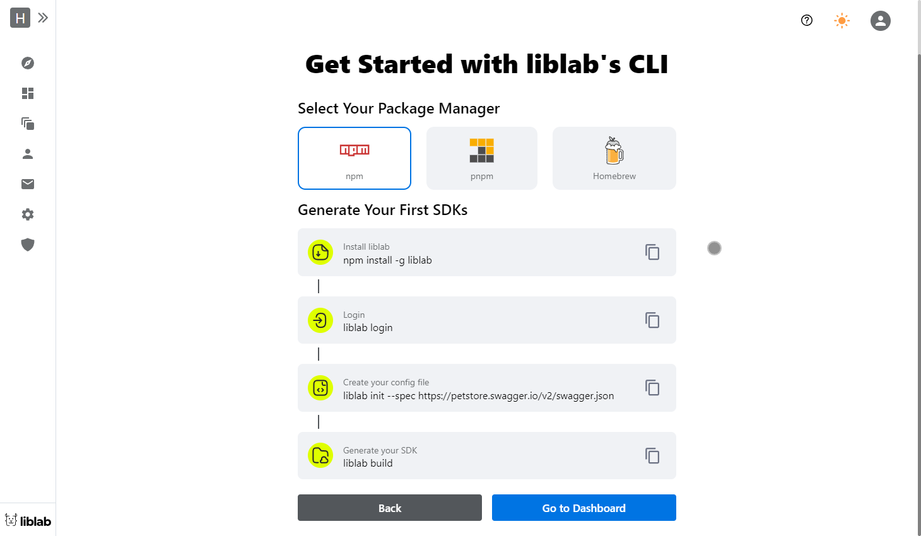Click the liblab logo at bottom left
Viewport: 921px width, 536px height.
point(28,520)
